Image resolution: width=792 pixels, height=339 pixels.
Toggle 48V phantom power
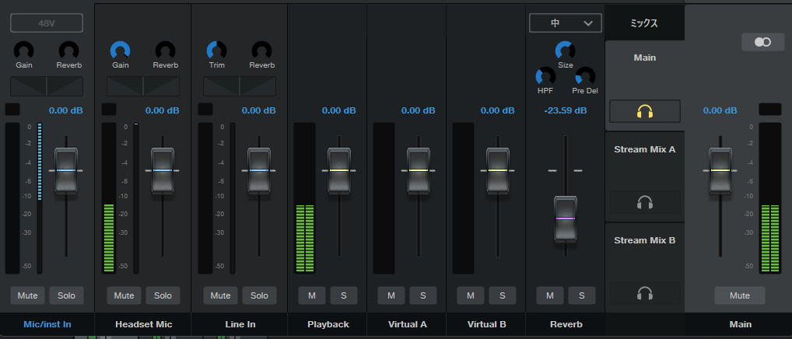click(x=46, y=23)
